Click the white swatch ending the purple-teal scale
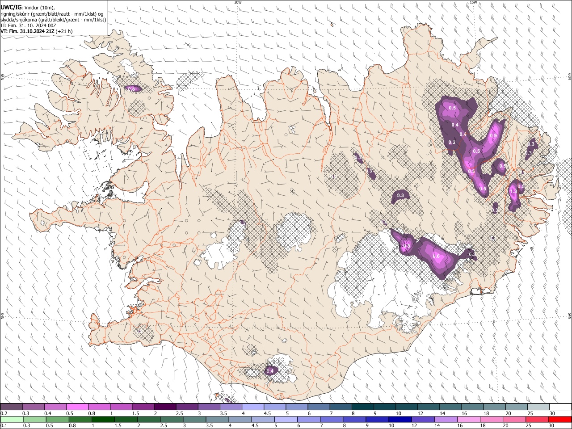Image resolution: width=572 pixels, height=429 pixels. (x=560, y=407)
